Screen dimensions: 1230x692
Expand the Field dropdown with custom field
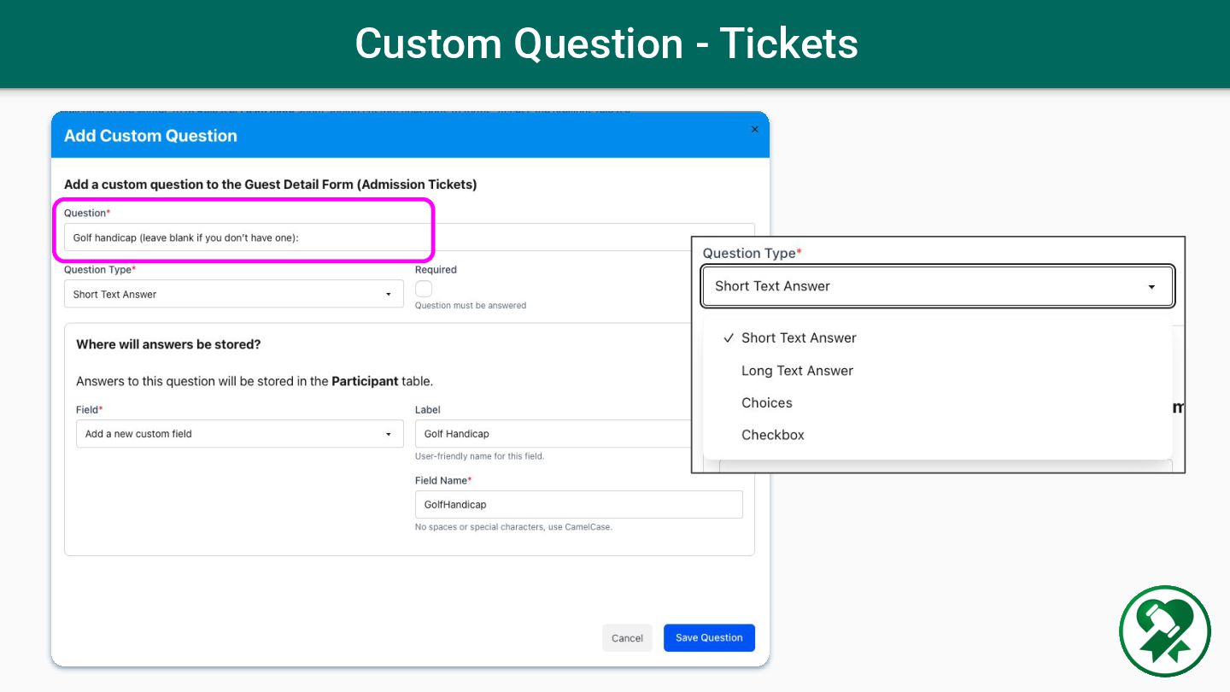click(239, 434)
